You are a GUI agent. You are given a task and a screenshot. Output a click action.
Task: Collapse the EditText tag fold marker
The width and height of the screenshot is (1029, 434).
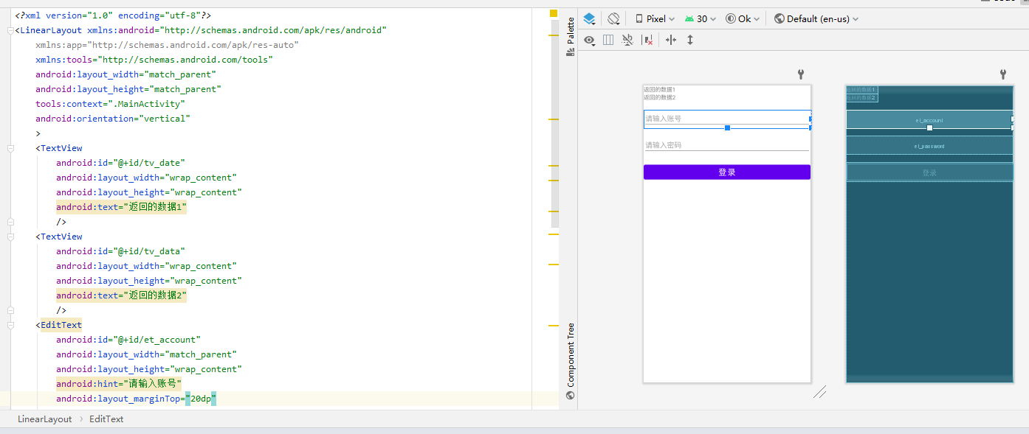coord(10,325)
